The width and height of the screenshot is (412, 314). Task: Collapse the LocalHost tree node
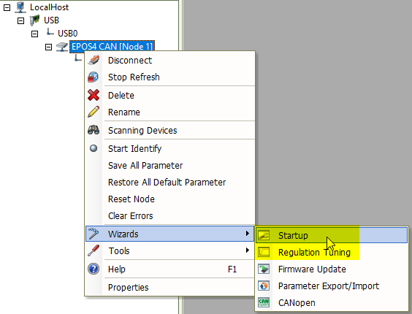7,7
